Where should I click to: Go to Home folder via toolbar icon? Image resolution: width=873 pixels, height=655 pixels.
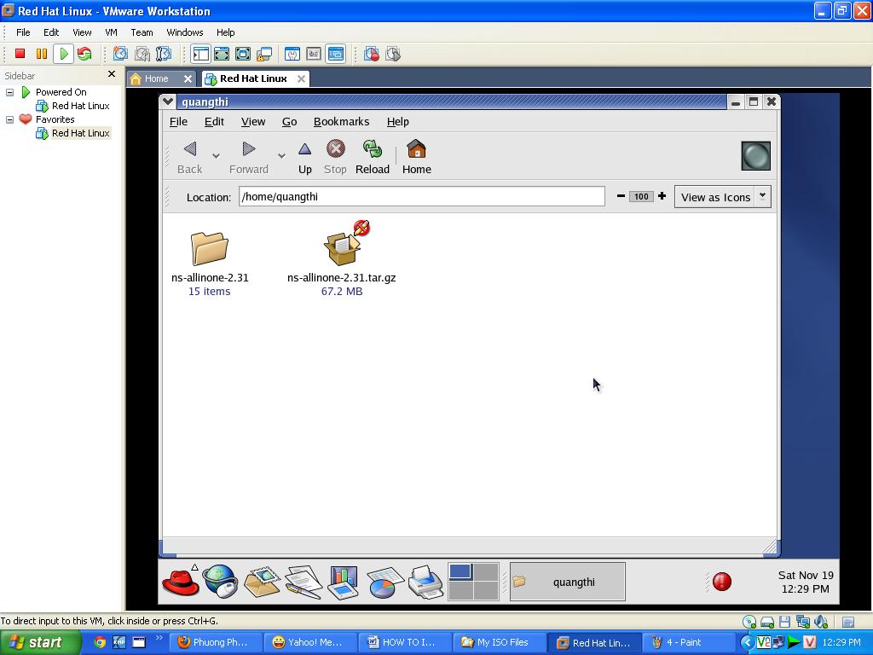click(x=416, y=150)
